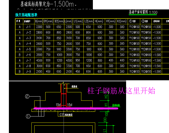Click the L2(mm) column header

coord(89,21)
